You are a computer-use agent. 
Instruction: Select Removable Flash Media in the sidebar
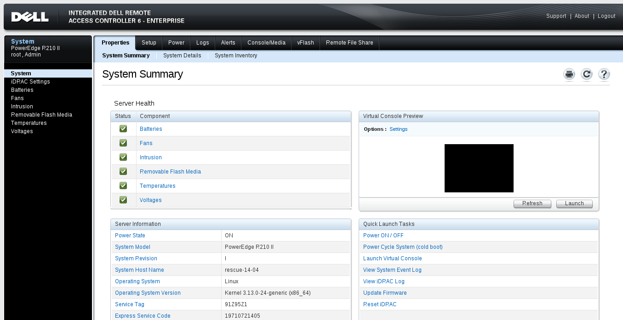pyautogui.click(x=41, y=115)
